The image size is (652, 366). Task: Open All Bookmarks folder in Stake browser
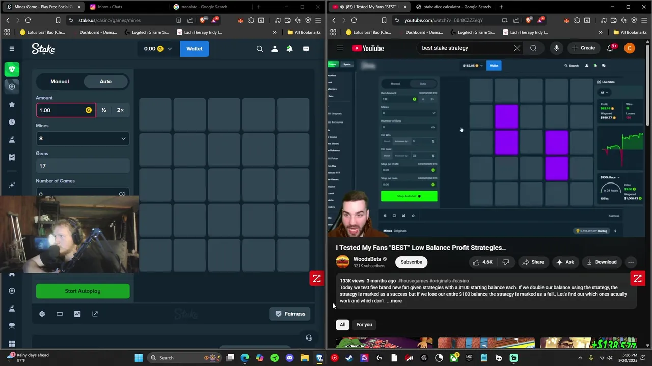(x=304, y=32)
